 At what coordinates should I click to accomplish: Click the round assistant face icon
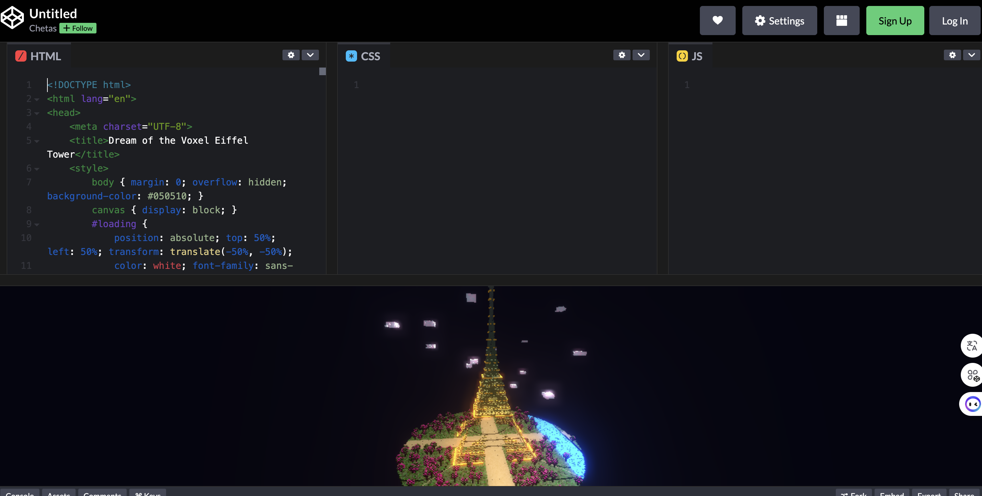point(972,404)
